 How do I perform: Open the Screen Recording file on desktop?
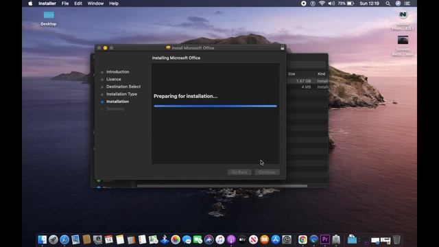coord(403,46)
